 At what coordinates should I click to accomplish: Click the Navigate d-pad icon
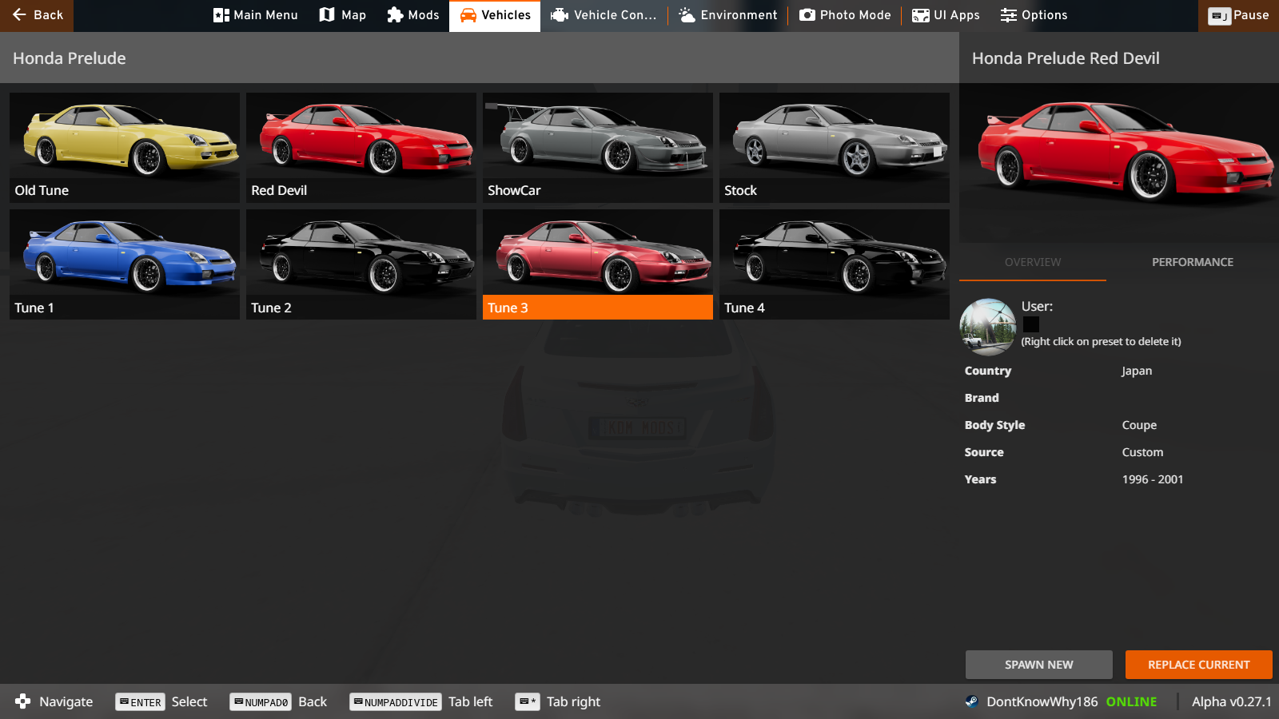pyautogui.click(x=22, y=701)
